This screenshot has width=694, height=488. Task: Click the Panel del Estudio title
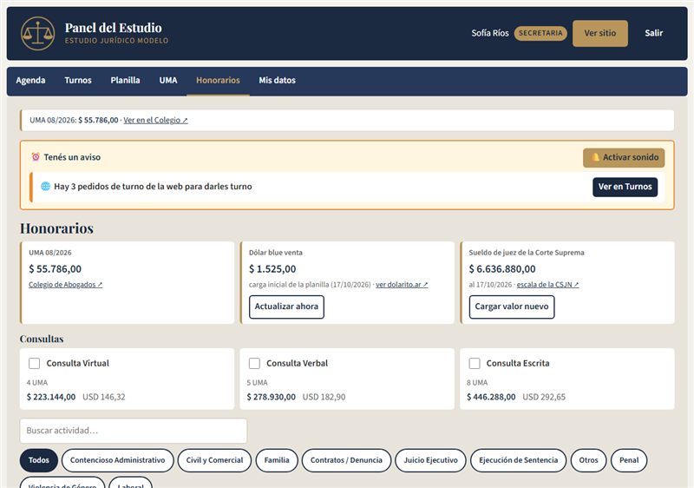tap(114, 28)
